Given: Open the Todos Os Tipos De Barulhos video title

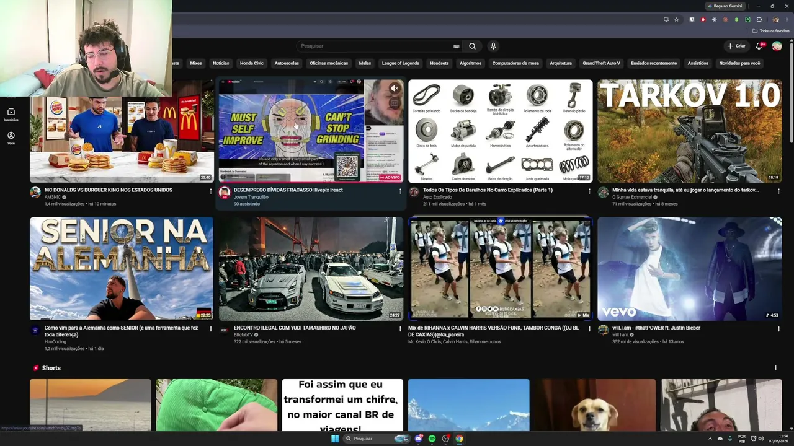Looking at the screenshot, I should (488, 190).
